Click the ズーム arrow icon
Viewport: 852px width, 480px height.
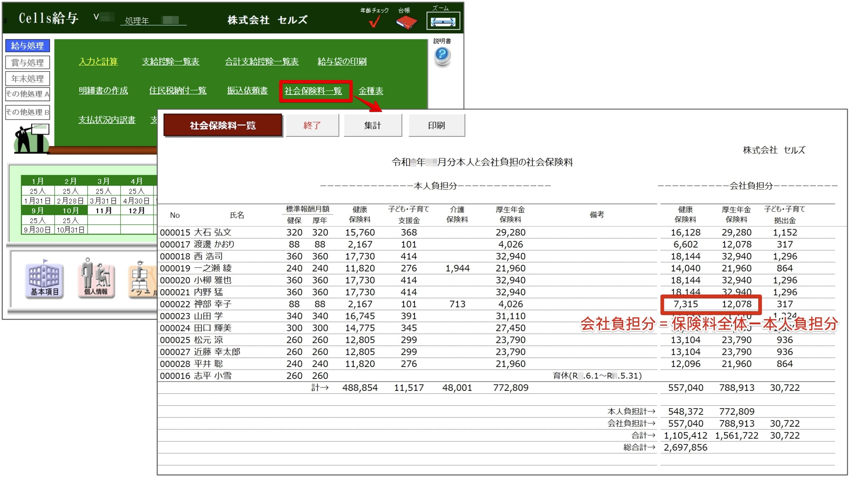coord(444,22)
